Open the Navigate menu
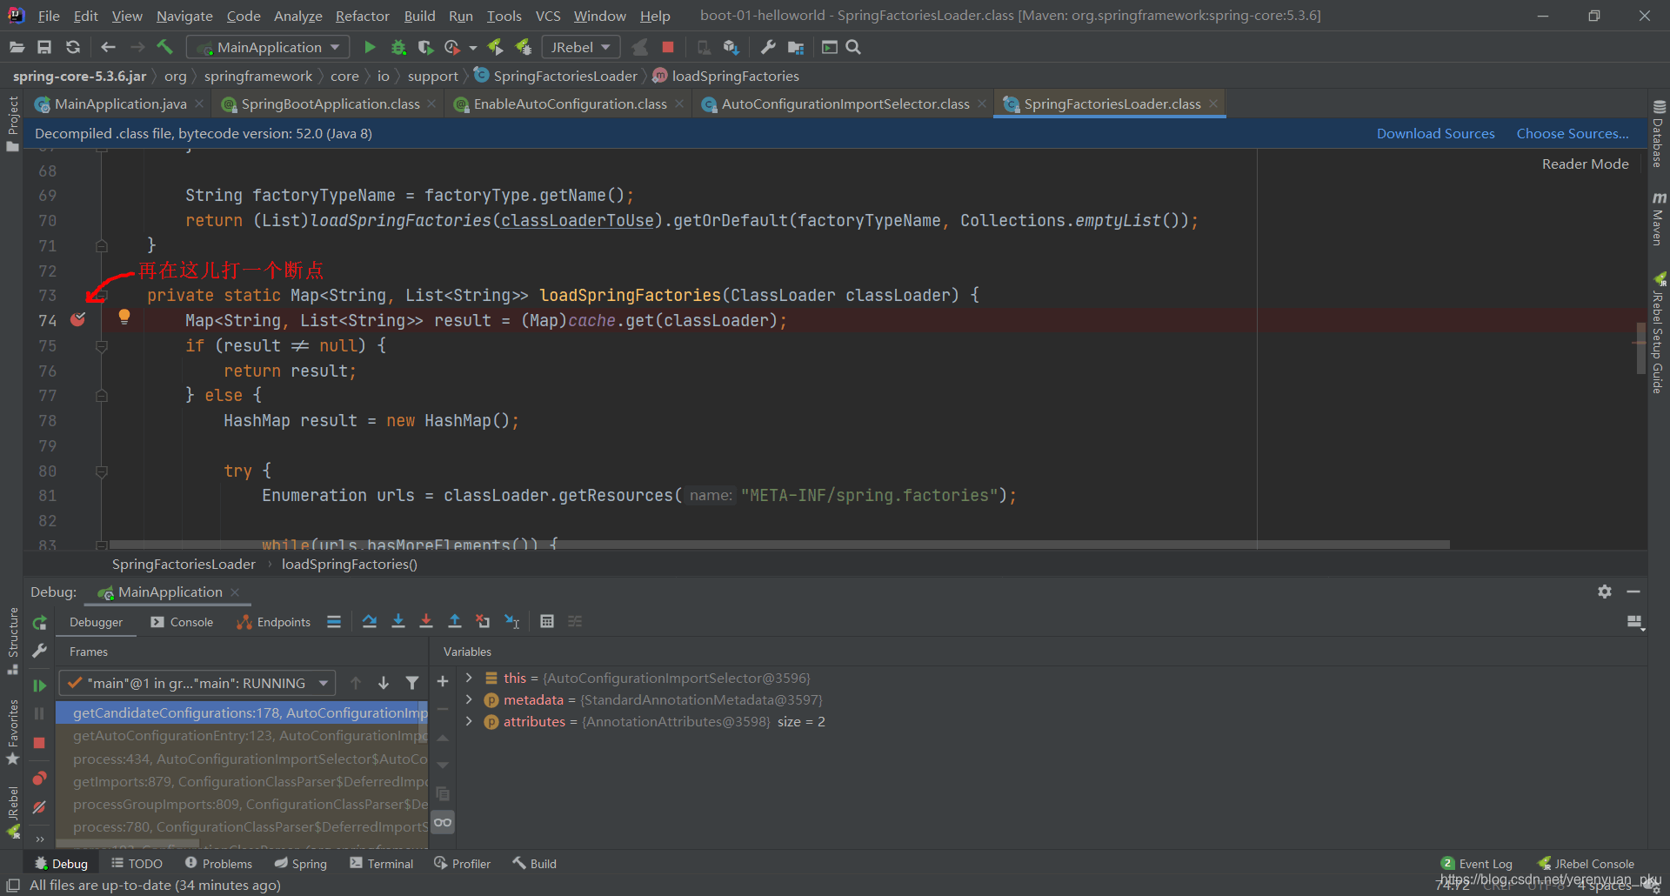The width and height of the screenshot is (1670, 896). coord(184,16)
